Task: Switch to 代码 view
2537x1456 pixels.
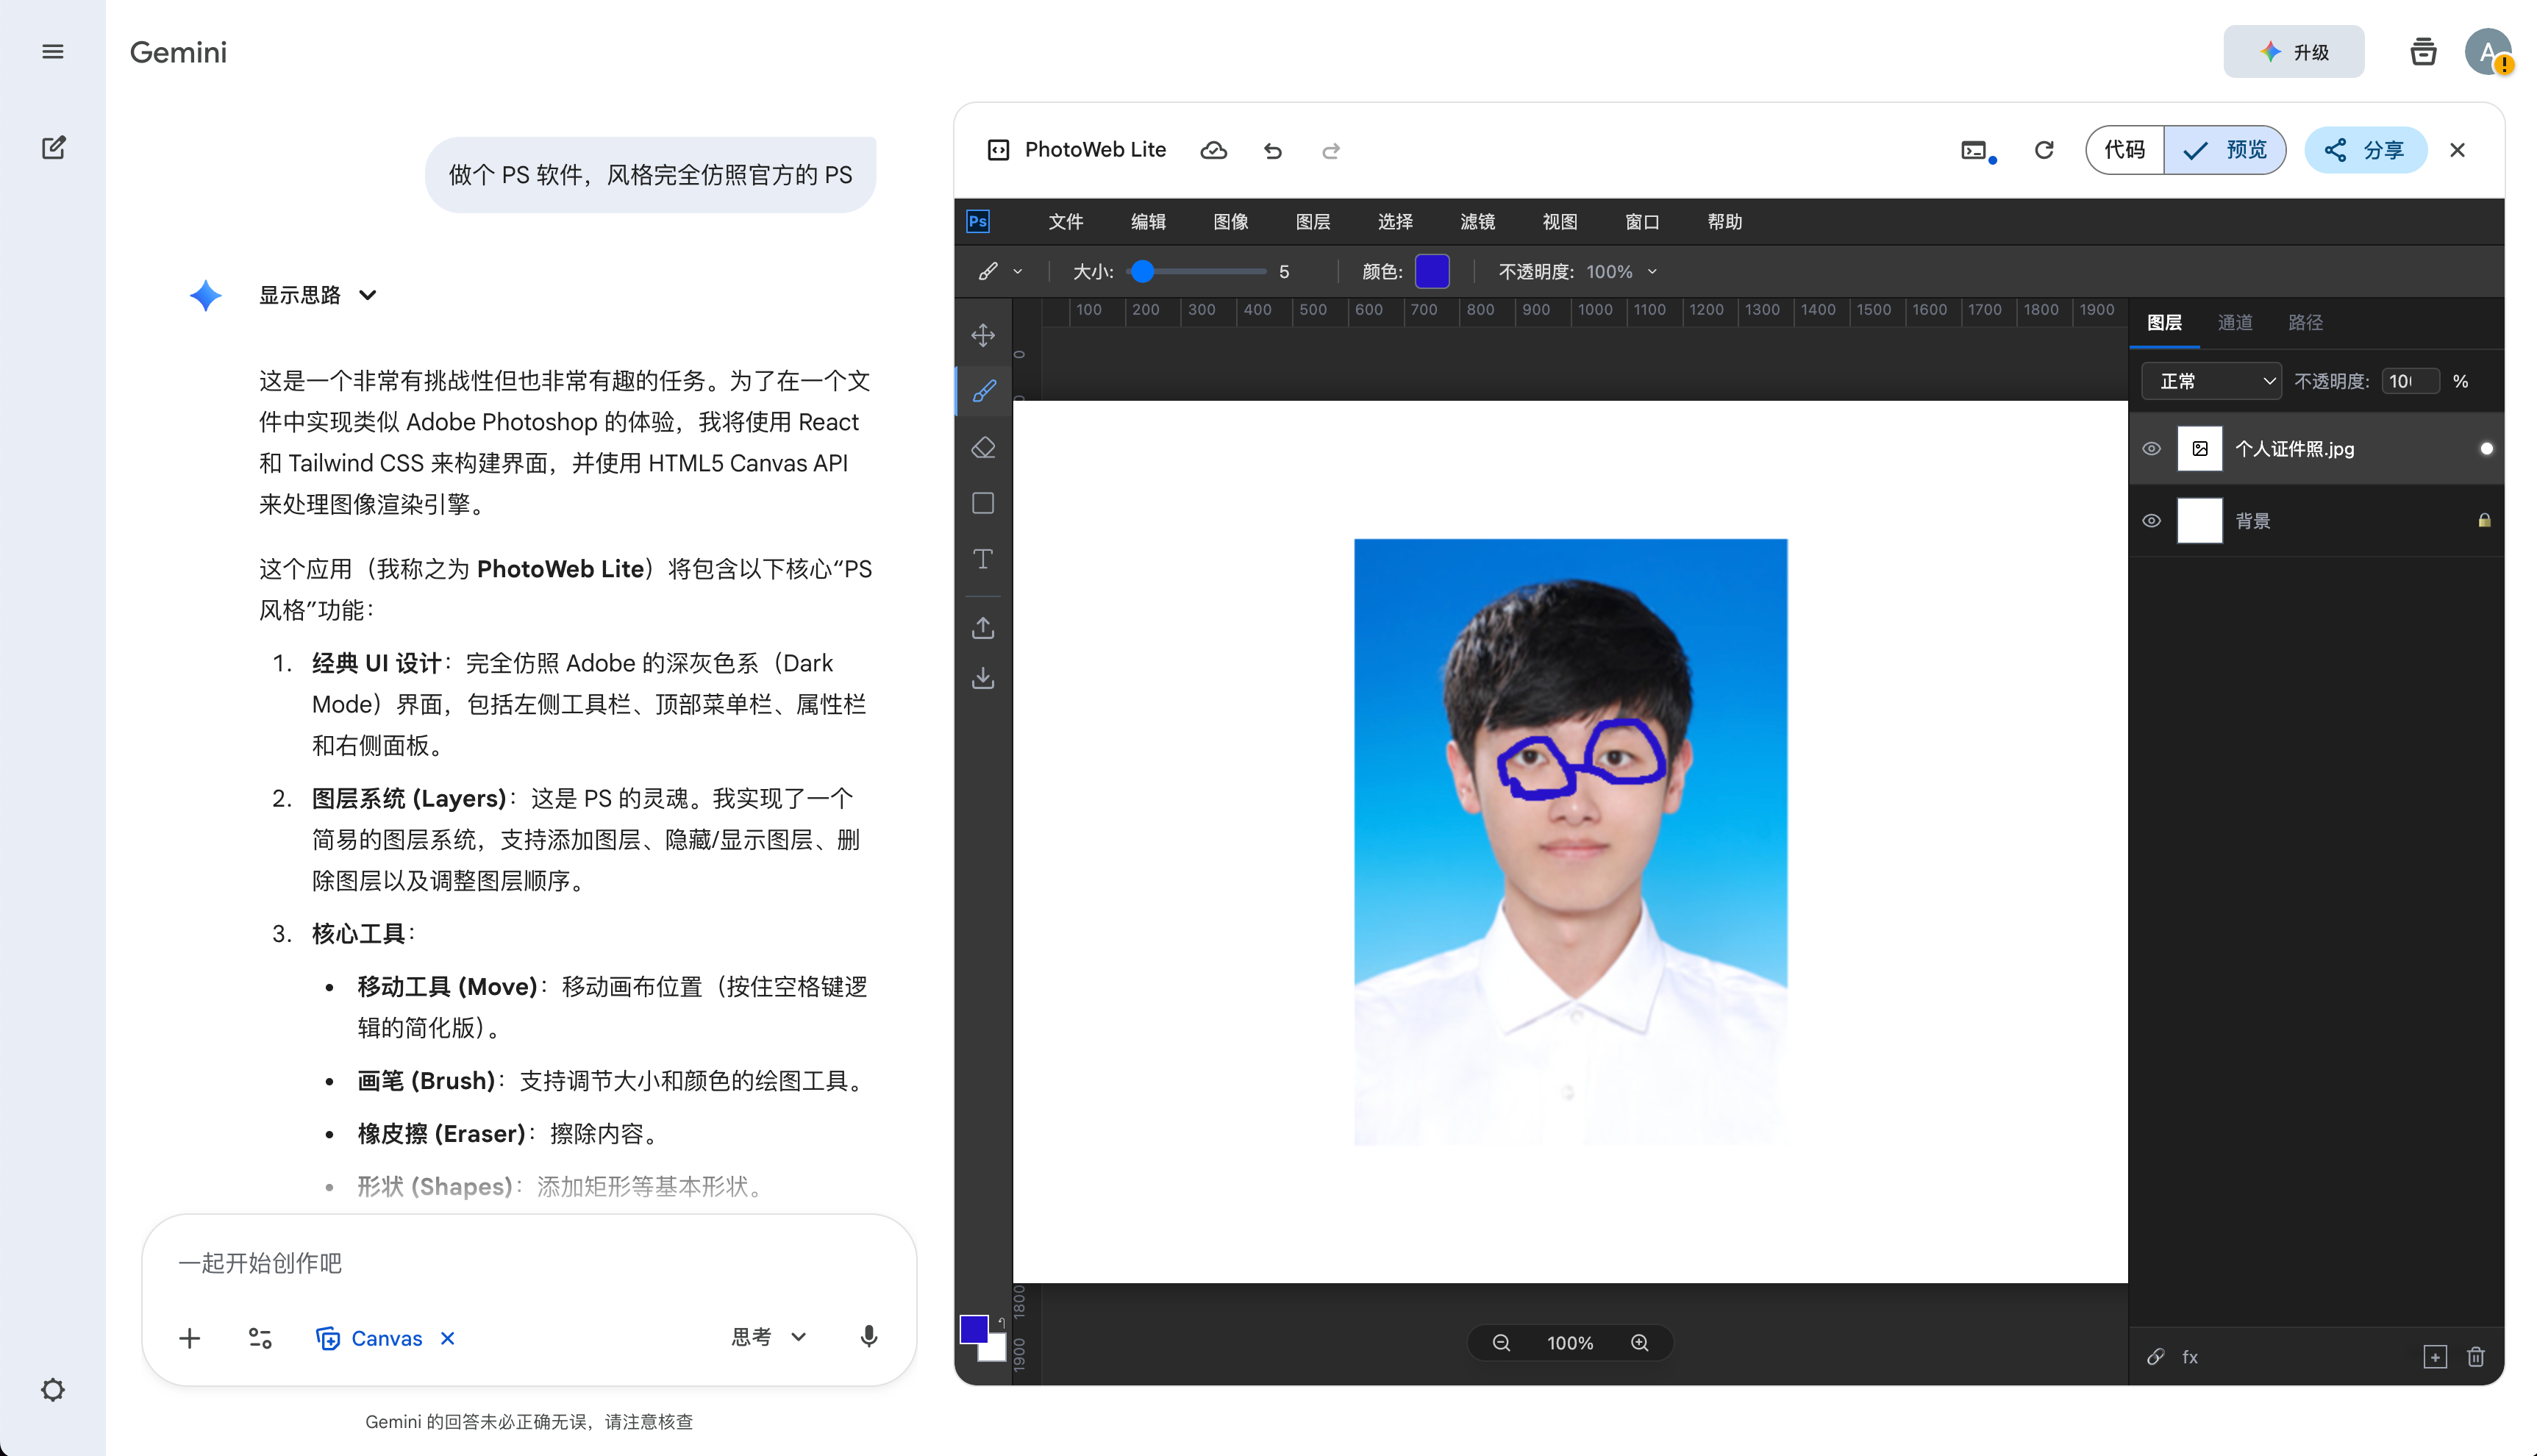Action: tap(2124, 150)
